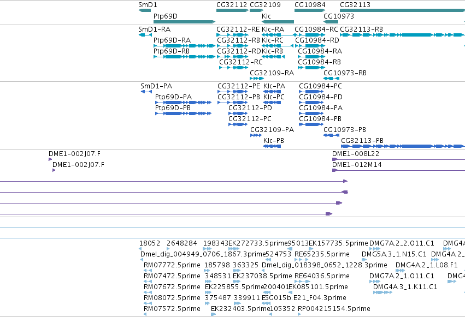The width and height of the screenshot is (465, 317).
Task: Click the DMG4A3_1.K11.C1 EST
Action: pos(382,292)
